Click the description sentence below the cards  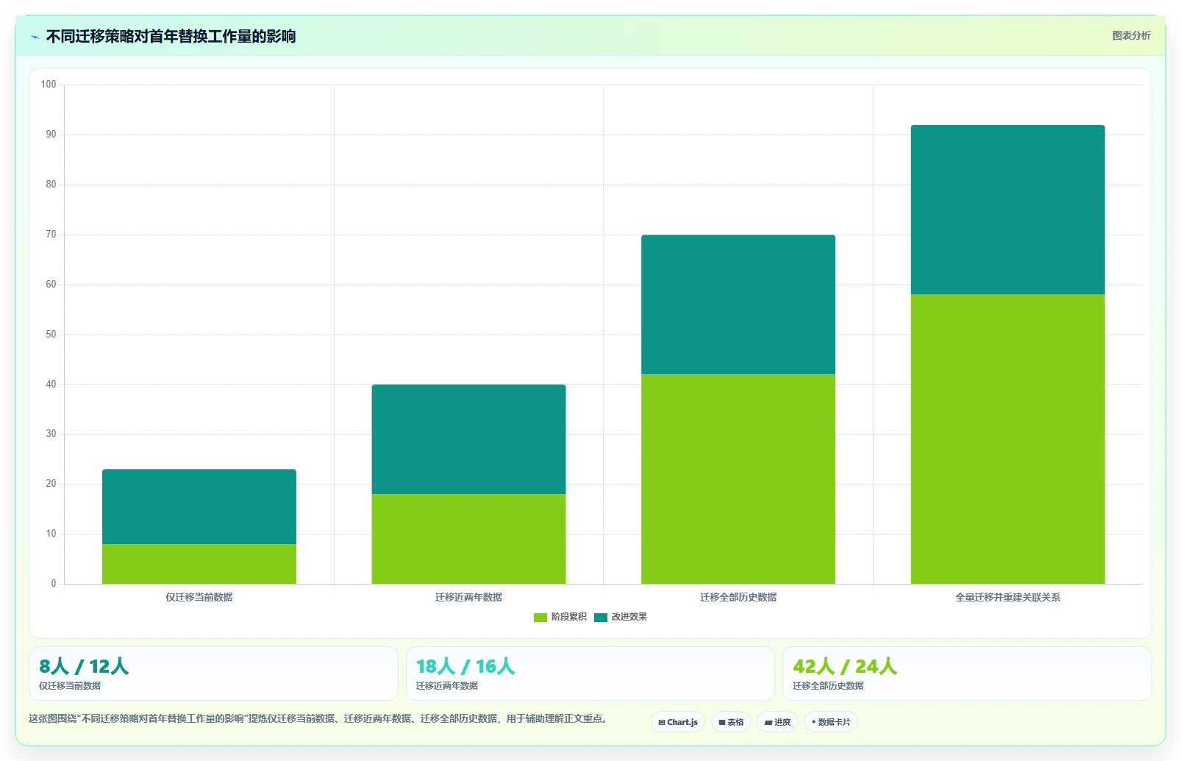(x=320, y=718)
